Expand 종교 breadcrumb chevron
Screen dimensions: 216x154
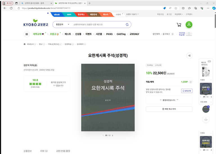(x=44, y=44)
